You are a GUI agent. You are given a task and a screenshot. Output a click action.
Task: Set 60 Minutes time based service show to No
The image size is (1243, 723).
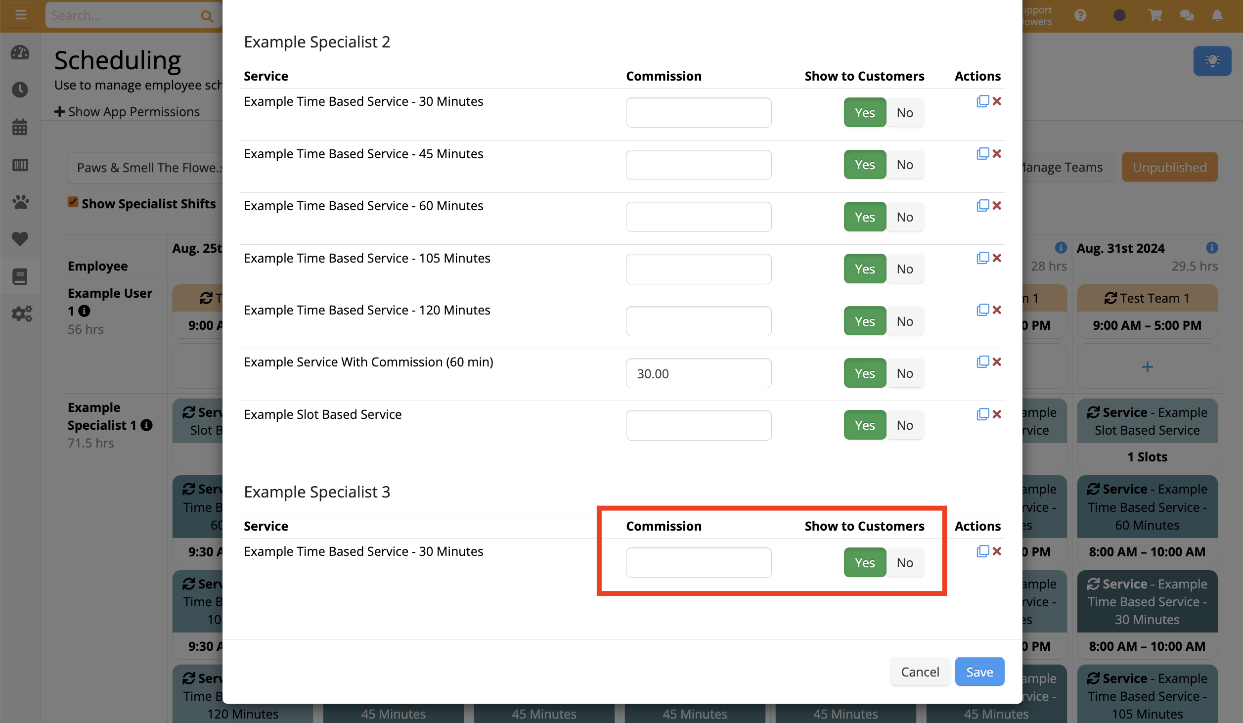(905, 217)
